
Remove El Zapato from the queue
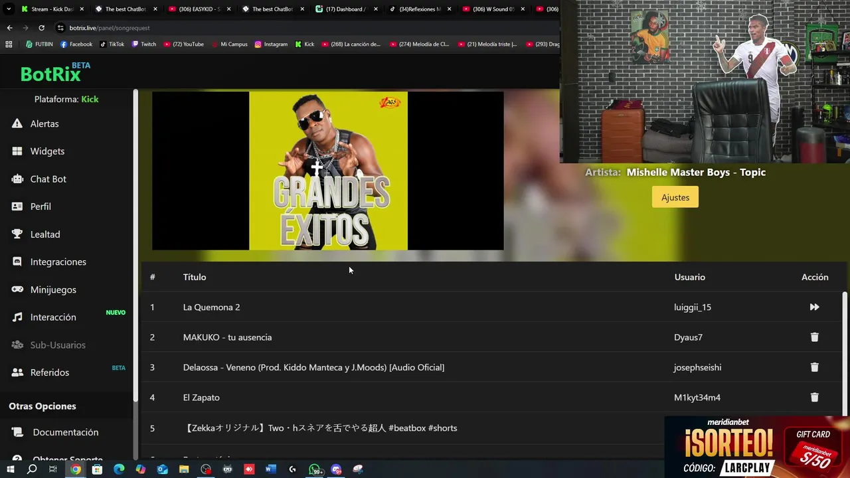tap(814, 398)
